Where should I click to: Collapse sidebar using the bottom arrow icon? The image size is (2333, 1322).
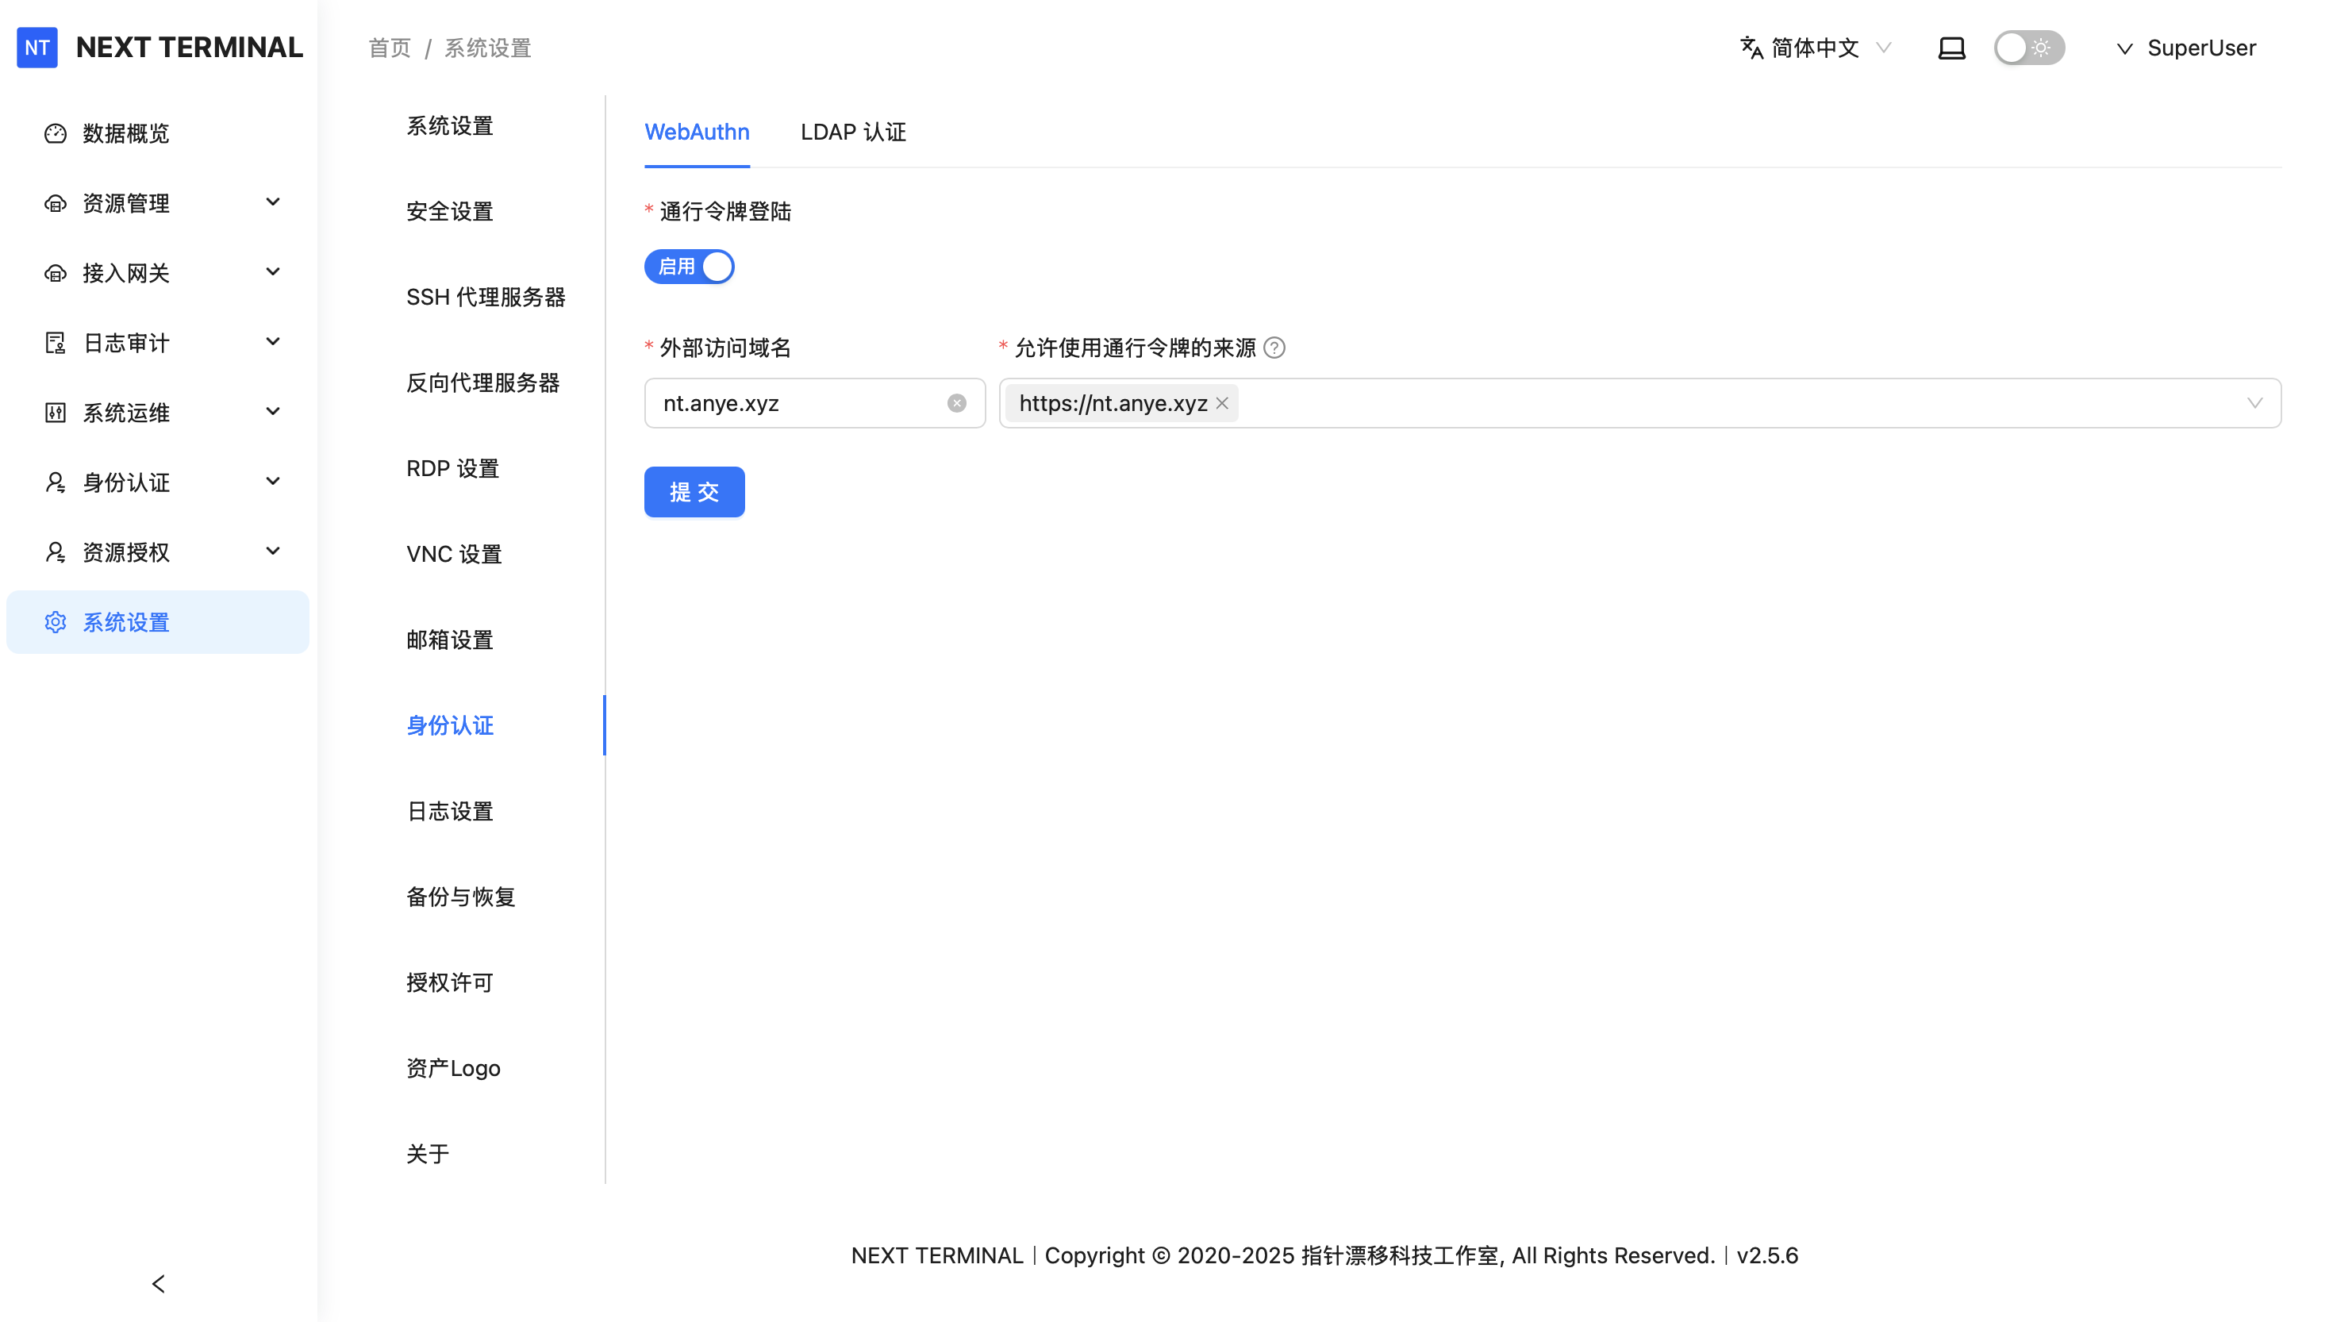[x=158, y=1283]
